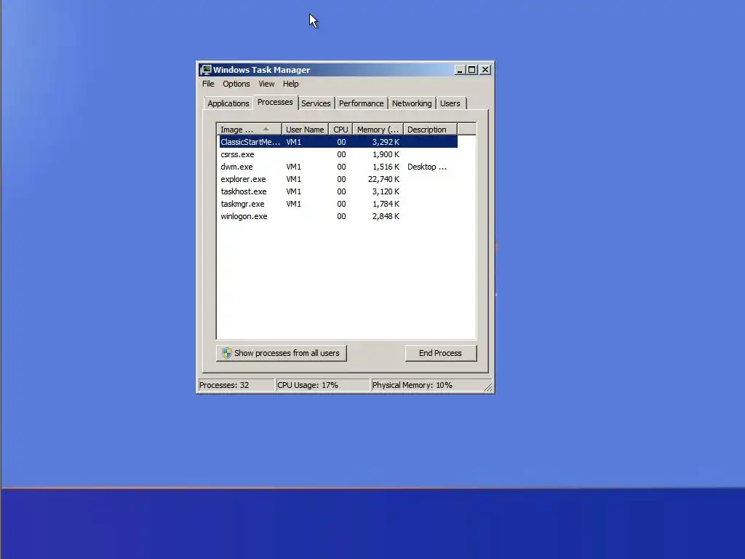The width and height of the screenshot is (745, 559).
Task: Sort by Memory column header
Action: (x=378, y=130)
